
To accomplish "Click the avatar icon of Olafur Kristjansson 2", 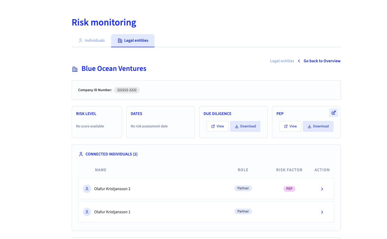I will 87,189.
